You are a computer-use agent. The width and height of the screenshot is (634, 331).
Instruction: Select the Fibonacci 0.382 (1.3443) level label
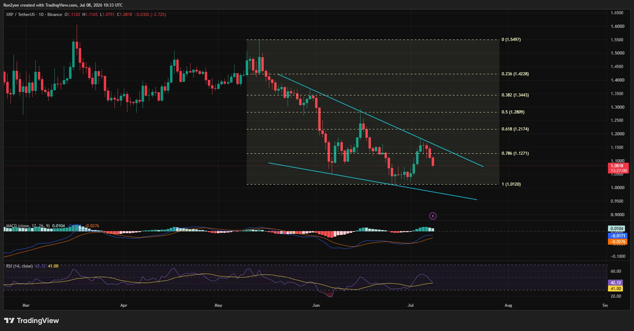[515, 95]
